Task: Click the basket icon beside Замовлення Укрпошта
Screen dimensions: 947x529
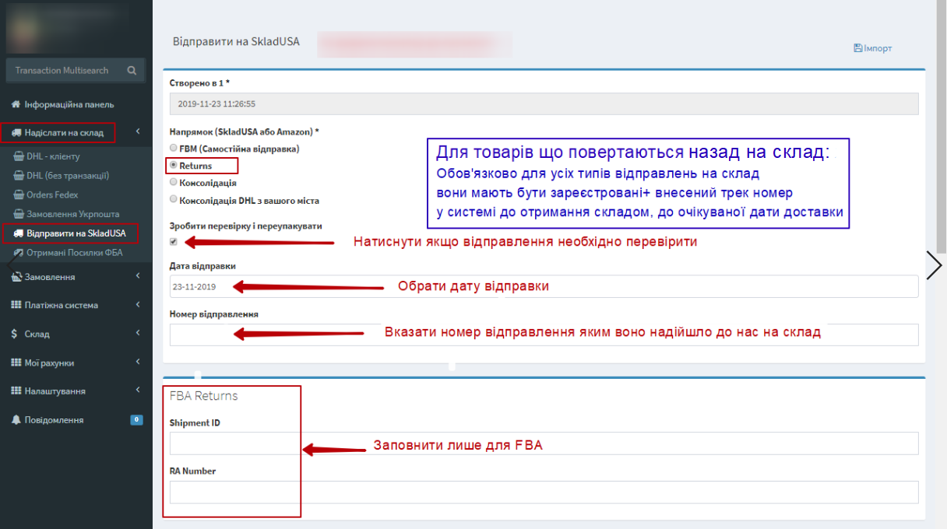Action: click(x=20, y=214)
